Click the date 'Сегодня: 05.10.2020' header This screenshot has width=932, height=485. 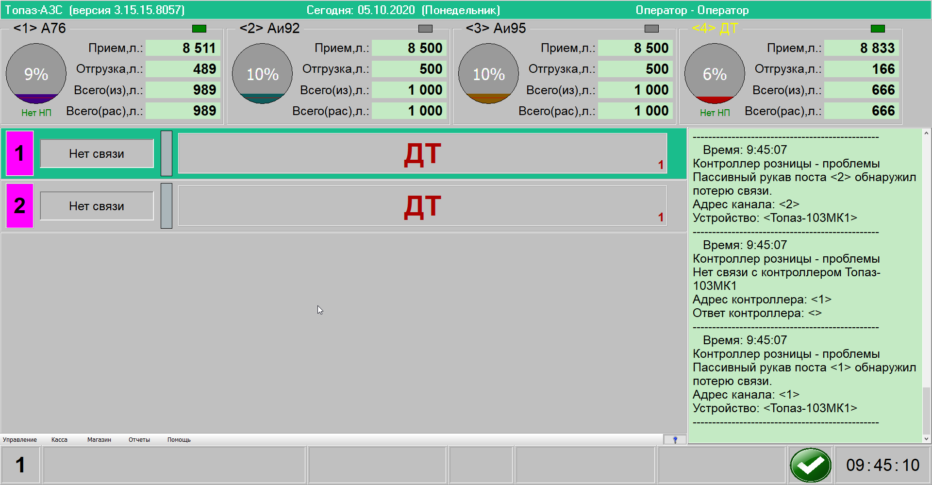(x=361, y=10)
